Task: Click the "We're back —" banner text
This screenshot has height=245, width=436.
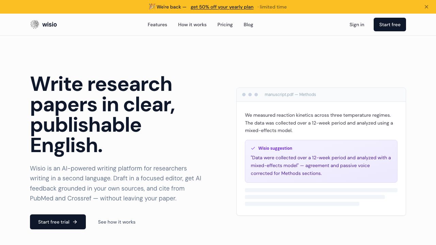Action: [x=172, y=7]
